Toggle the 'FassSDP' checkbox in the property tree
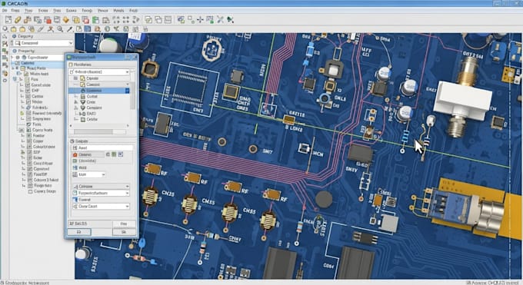 30,174
